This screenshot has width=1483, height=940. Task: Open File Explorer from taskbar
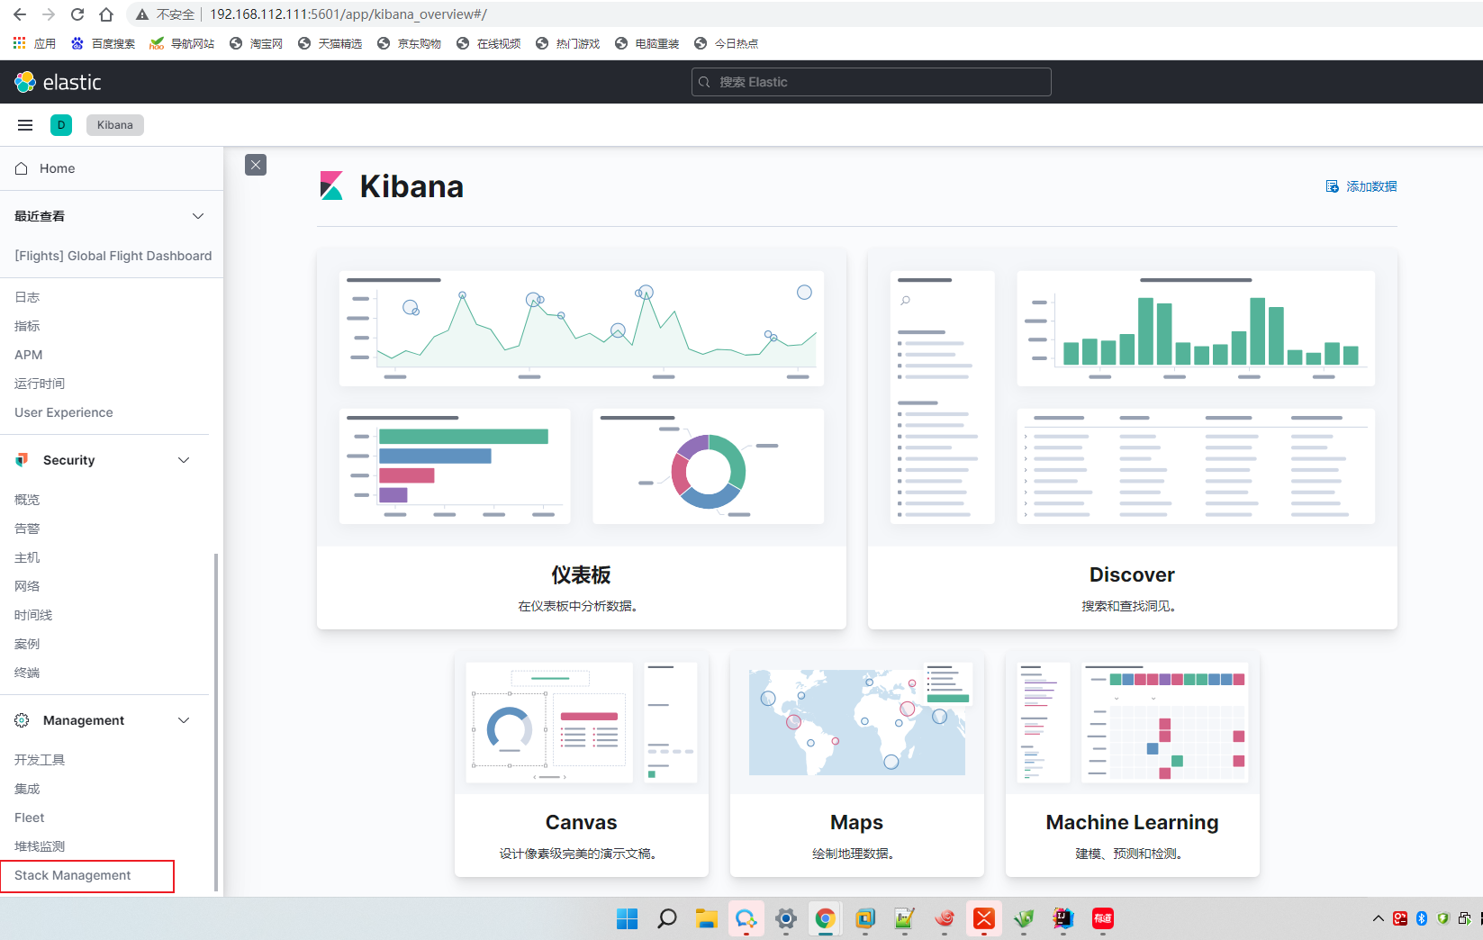pos(706,918)
